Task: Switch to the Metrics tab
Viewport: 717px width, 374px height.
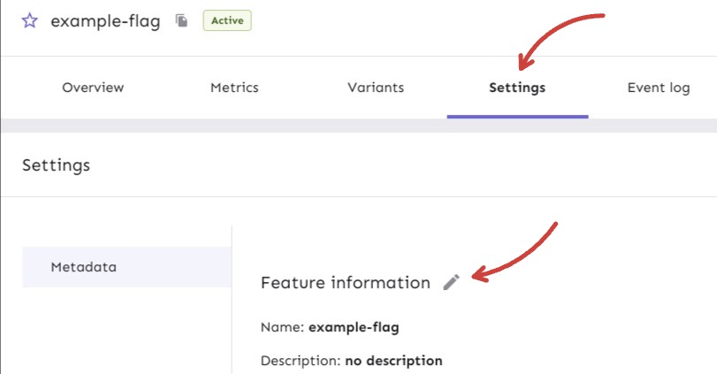Action: 234,88
